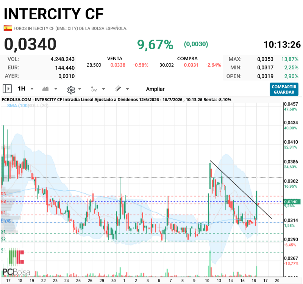Click the SMA (100) indicator label
The height and width of the screenshot is (284, 303).
point(17,106)
